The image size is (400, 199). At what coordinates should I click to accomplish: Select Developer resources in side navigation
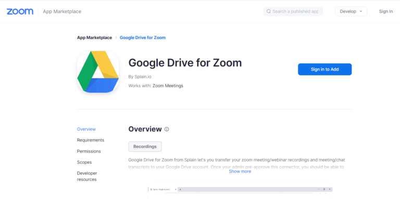(87, 176)
